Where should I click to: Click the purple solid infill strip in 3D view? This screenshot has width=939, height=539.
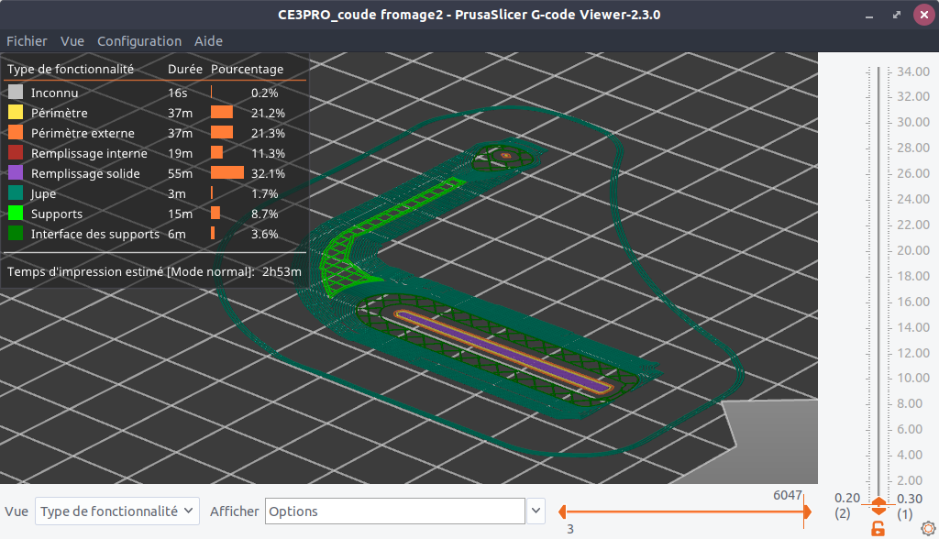[x=502, y=351]
